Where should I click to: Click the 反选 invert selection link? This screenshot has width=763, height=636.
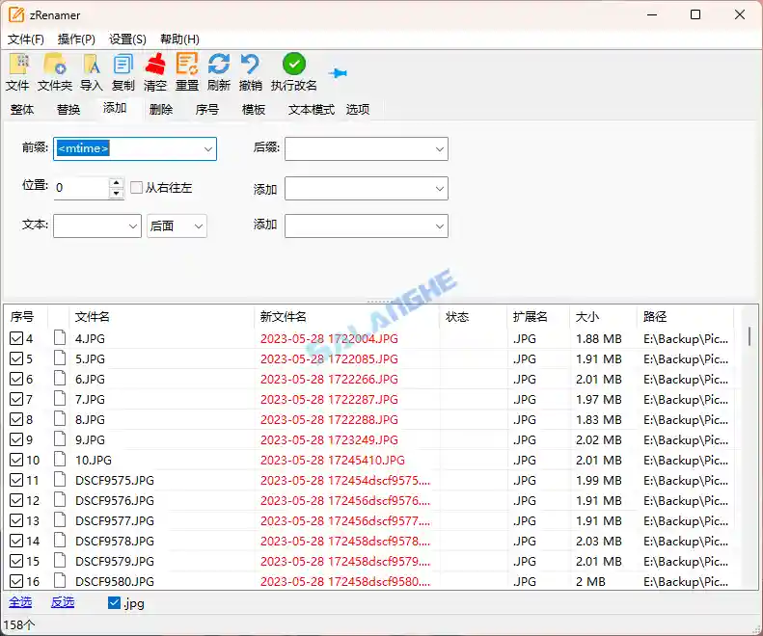(63, 602)
